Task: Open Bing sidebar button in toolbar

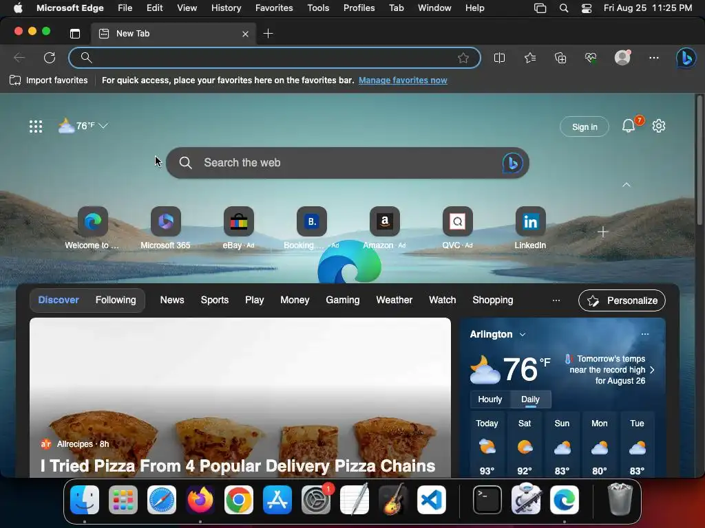Action: (686, 58)
